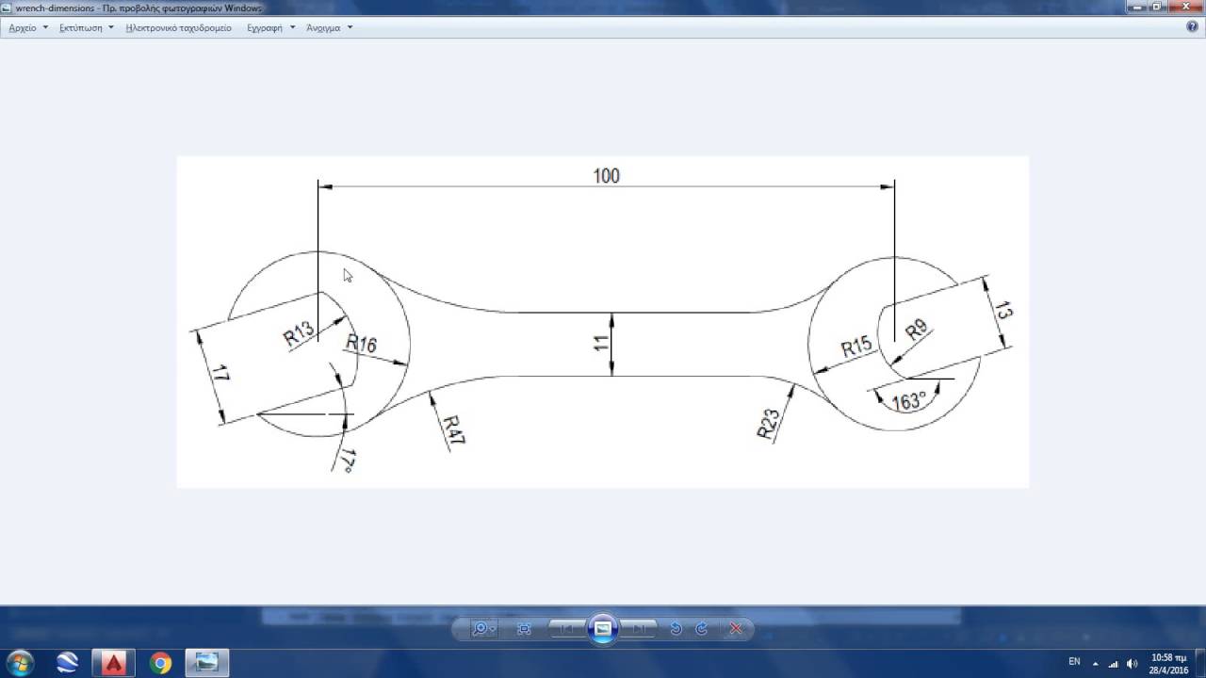Open the Εγγραφή dropdown menu
This screenshot has width=1206, height=678.
pyautogui.click(x=270, y=28)
